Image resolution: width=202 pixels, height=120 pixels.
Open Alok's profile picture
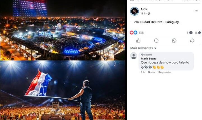click(x=134, y=11)
